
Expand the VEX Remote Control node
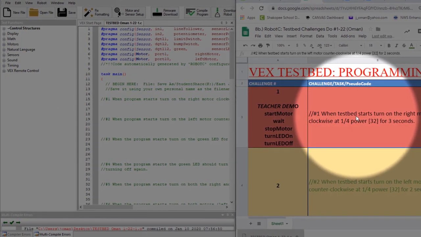4,71
